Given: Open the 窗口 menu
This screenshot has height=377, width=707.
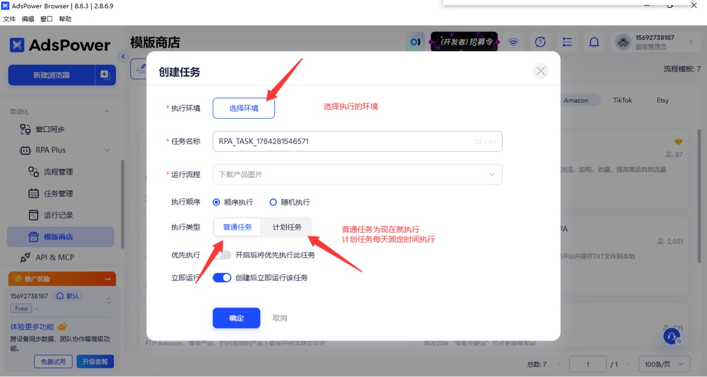Looking at the screenshot, I should [x=46, y=19].
